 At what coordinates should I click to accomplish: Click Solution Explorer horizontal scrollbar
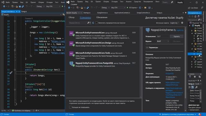[x=192, y=74]
